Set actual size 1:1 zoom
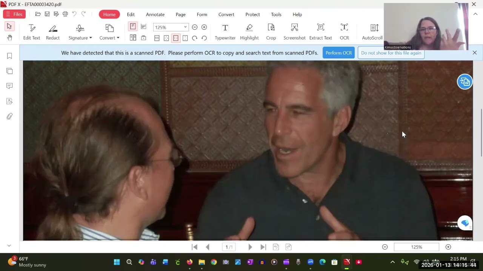This screenshot has width=483, height=271. tap(157, 38)
